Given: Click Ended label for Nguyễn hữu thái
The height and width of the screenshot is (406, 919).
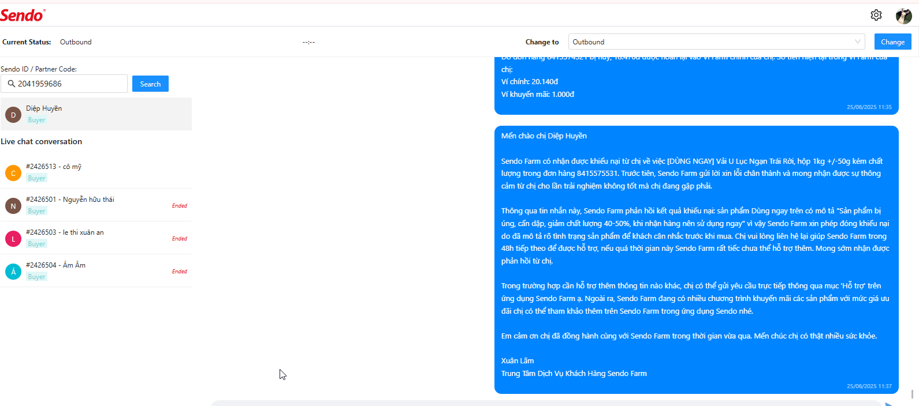Looking at the screenshot, I should point(180,206).
